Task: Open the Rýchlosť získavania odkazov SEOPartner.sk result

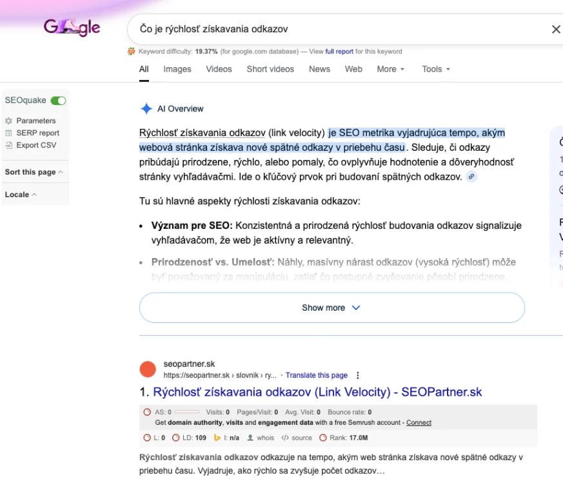Action: (x=317, y=392)
